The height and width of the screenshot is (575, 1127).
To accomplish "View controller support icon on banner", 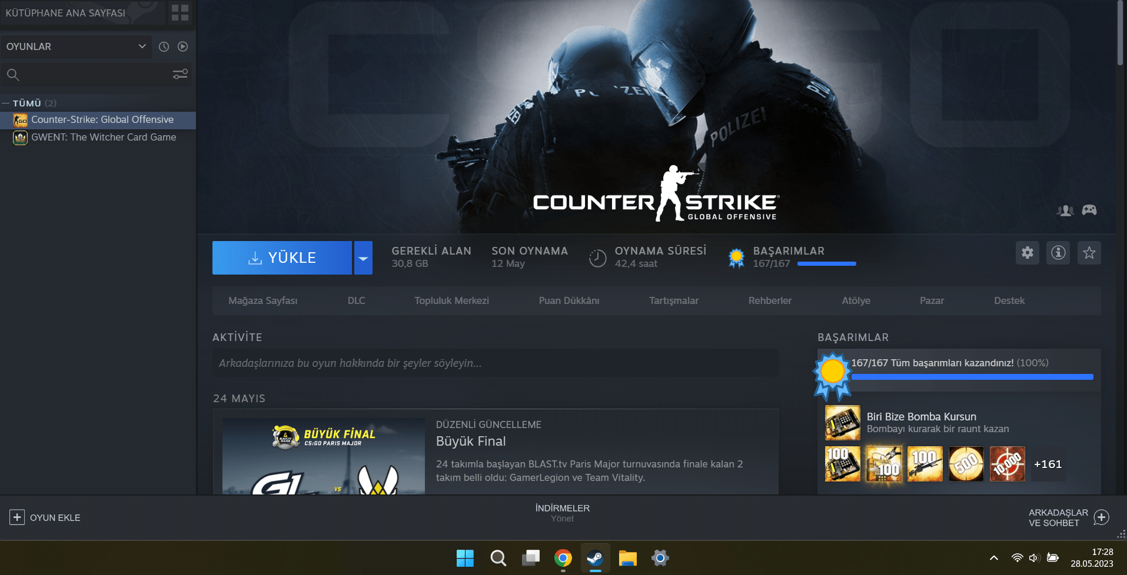I will point(1089,210).
